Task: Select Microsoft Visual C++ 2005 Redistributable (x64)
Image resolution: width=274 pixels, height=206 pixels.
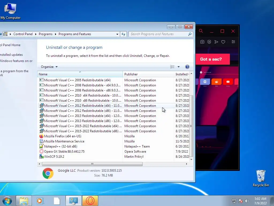Action: click(x=113, y=80)
